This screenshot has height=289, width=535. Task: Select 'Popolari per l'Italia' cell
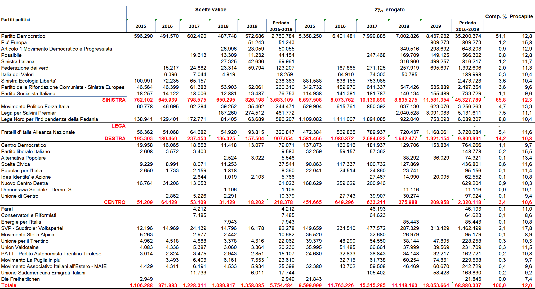[21, 170]
